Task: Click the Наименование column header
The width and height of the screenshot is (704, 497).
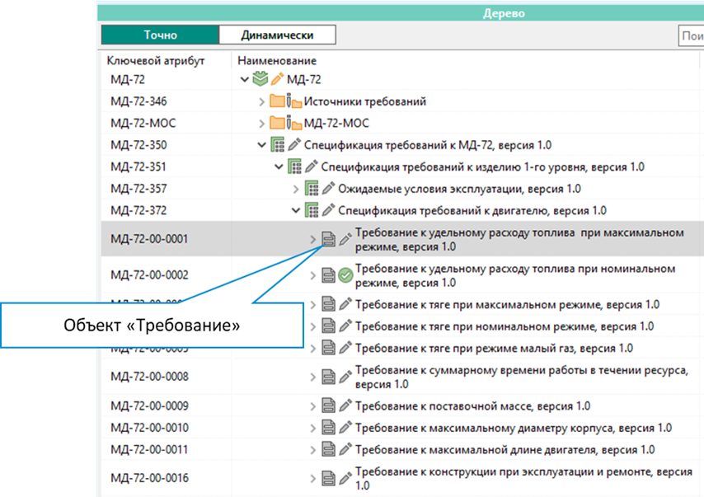Action: tap(276, 61)
